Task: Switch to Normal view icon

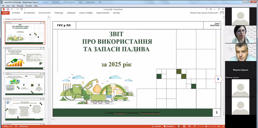Action: pyautogui.click(x=179, y=126)
